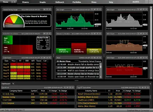Viewport: 153px width, 112px height.
Task: Open the Help menu
Action: (x=111, y=2)
